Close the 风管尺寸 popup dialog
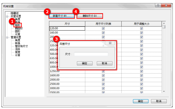The image size is (175, 109). (110, 43)
